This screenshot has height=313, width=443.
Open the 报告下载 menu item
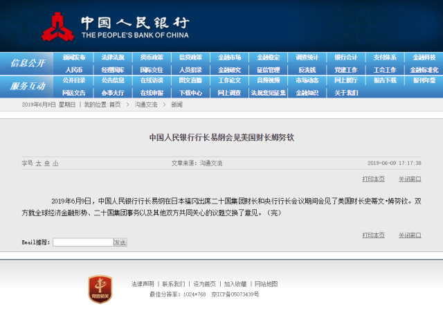pos(385,80)
